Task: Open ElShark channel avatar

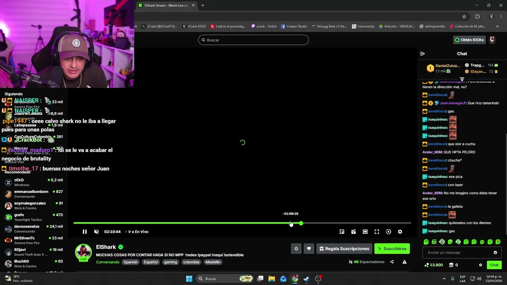Action: pos(84,253)
